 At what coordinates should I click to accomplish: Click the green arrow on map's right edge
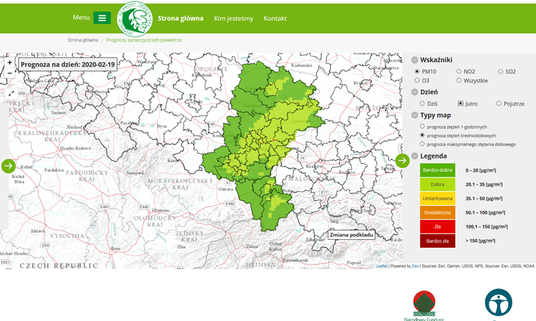click(x=402, y=161)
